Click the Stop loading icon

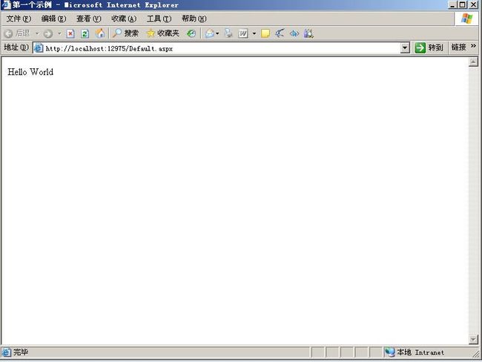pos(70,33)
